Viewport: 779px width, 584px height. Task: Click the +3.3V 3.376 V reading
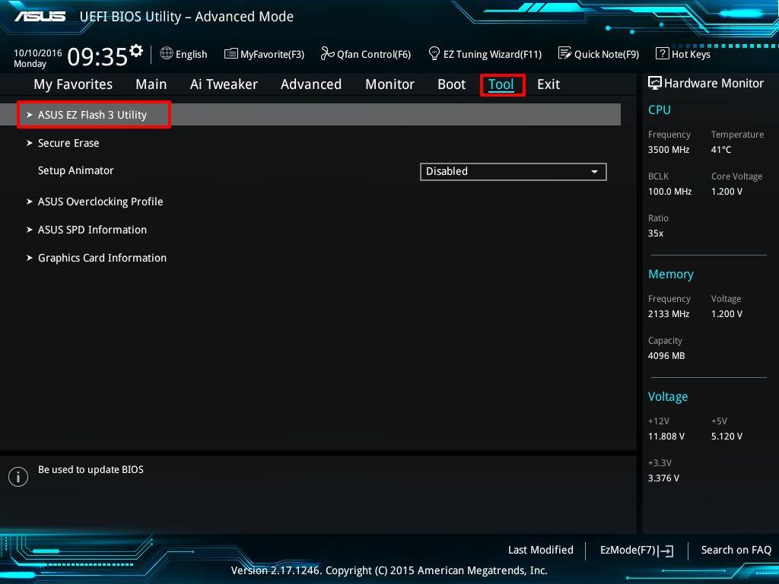pyautogui.click(x=663, y=478)
